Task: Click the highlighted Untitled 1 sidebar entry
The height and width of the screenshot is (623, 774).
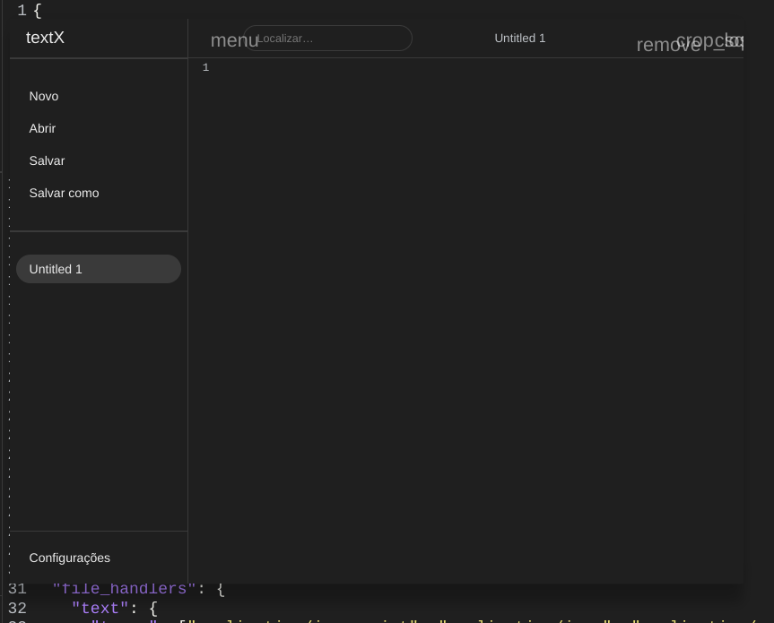Action: point(98,269)
